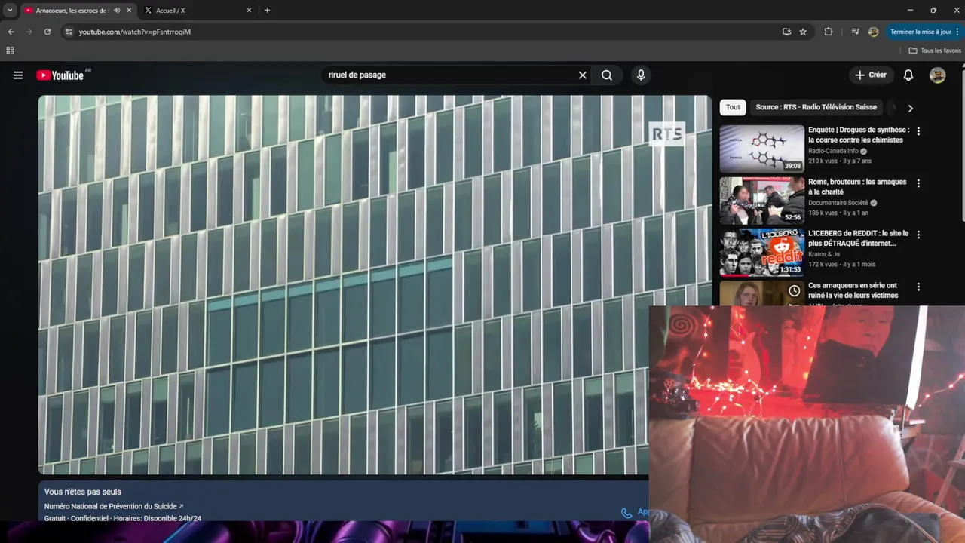The width and height of the screenshot is (965, 543).
Task: Open the tab search dropdown arrow
Action: pyautogui.click(x=10, y=11)
